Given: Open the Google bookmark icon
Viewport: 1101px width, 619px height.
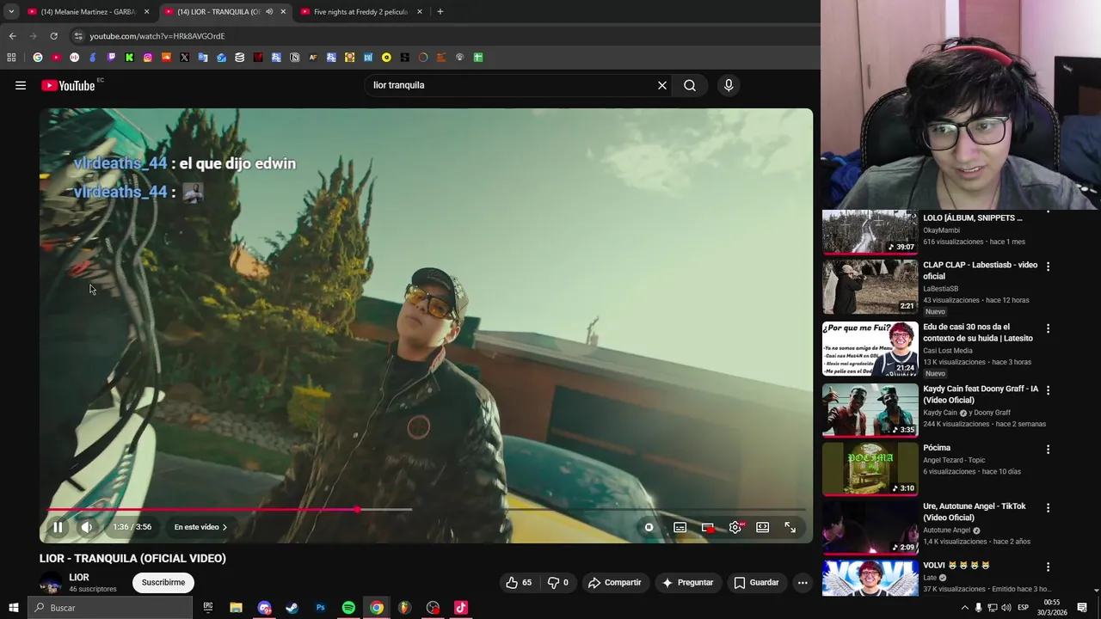Looking at the screenshot, I should 37,58.
